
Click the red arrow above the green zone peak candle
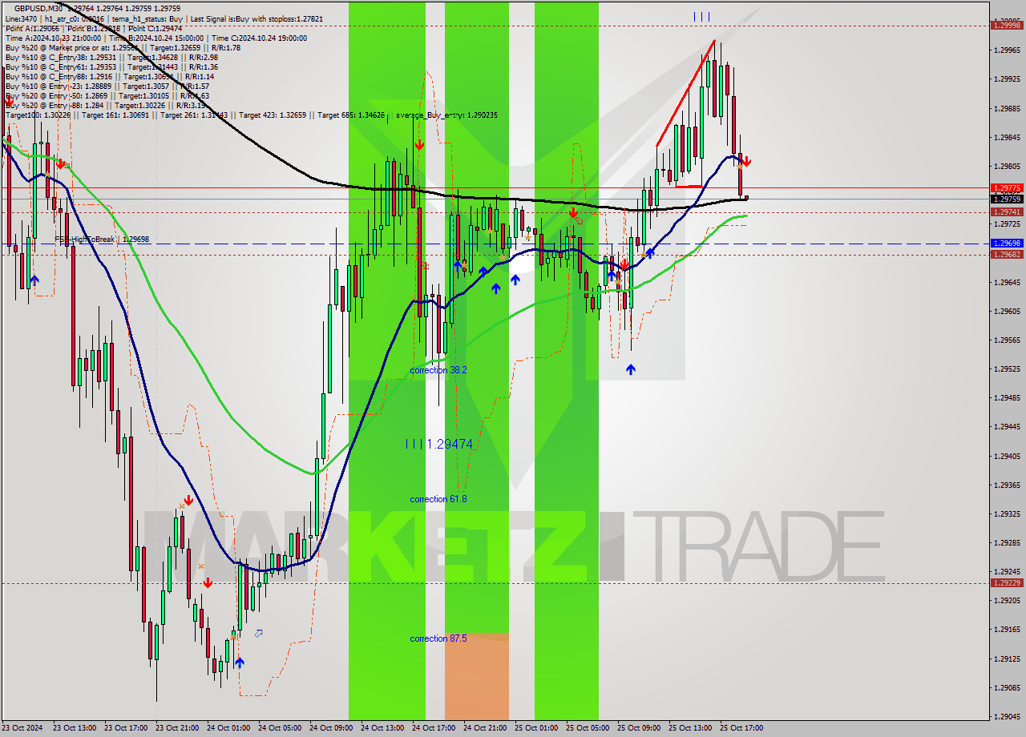point(419,144)
